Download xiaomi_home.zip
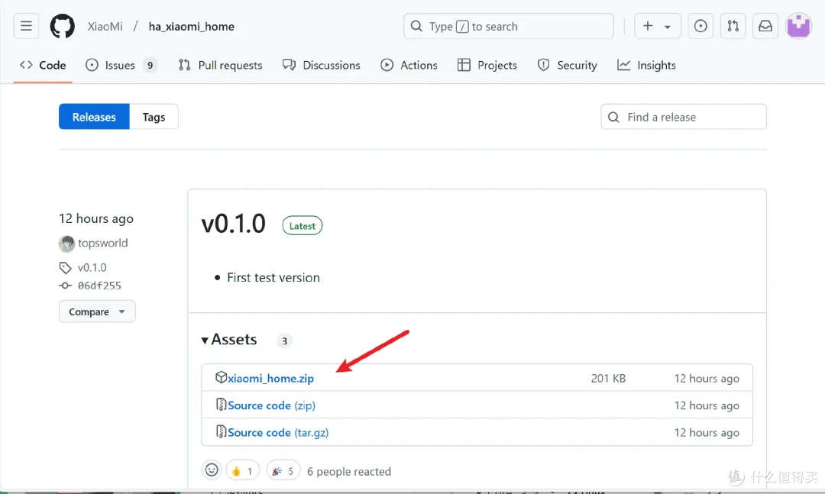The width and height of the screenshot is (825, 494). [271, 378]
